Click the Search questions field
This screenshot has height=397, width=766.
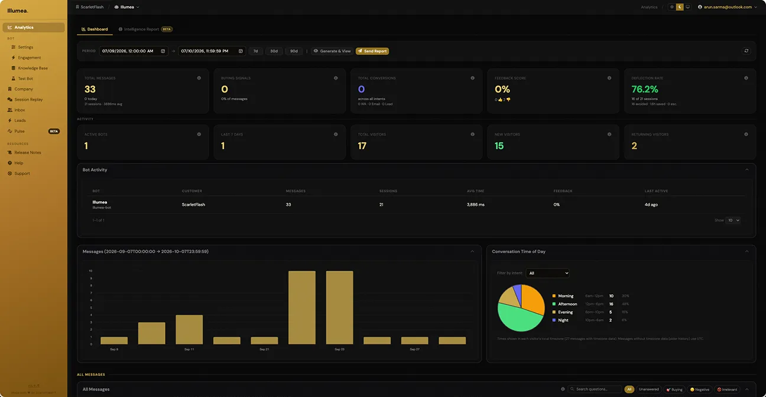596,389
